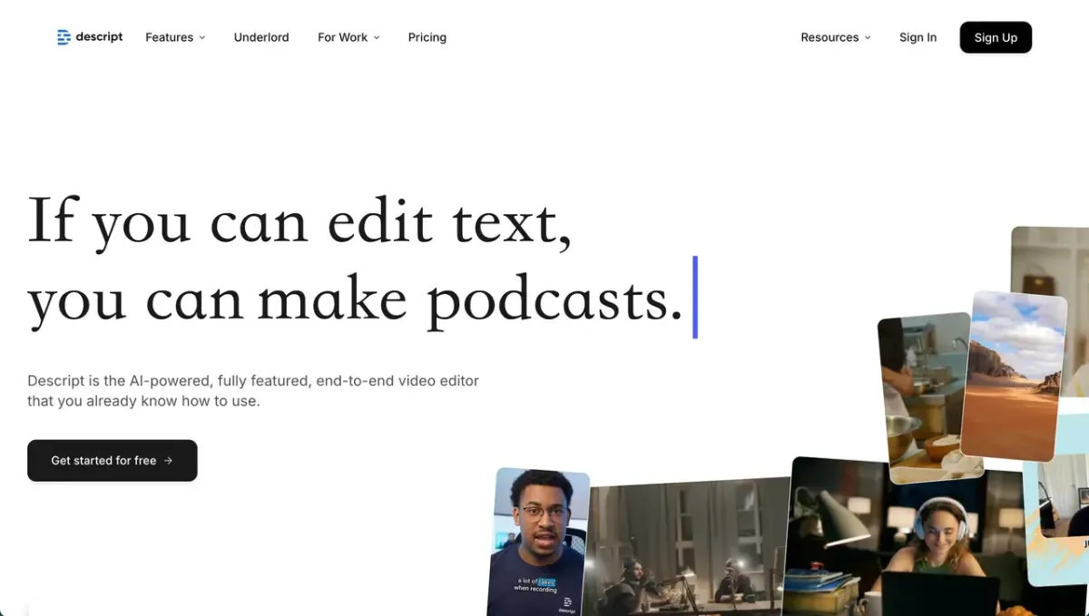Screen dimensions: 1089x616
Task: Go to the Underlord page
Action: click(x=261, y=37)
